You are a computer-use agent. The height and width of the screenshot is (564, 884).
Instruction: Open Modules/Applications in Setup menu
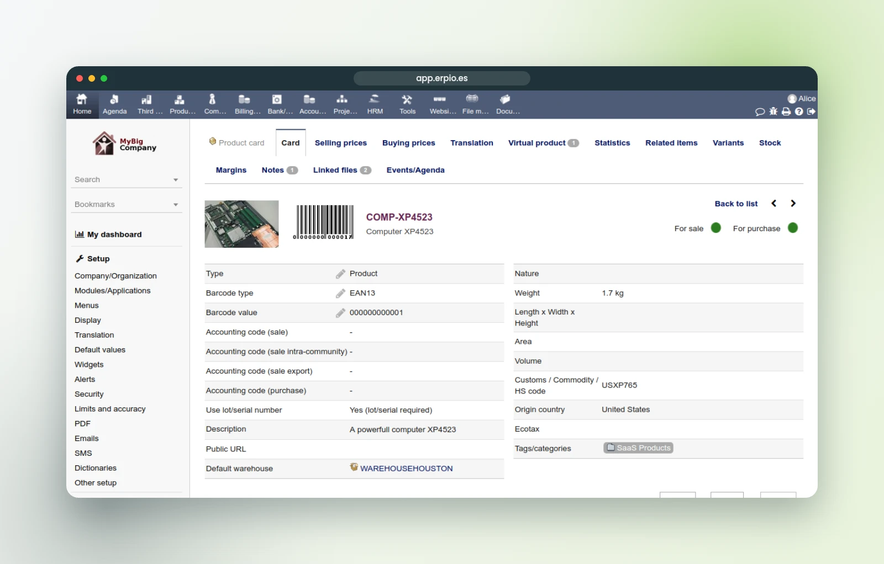coord(113,291)
